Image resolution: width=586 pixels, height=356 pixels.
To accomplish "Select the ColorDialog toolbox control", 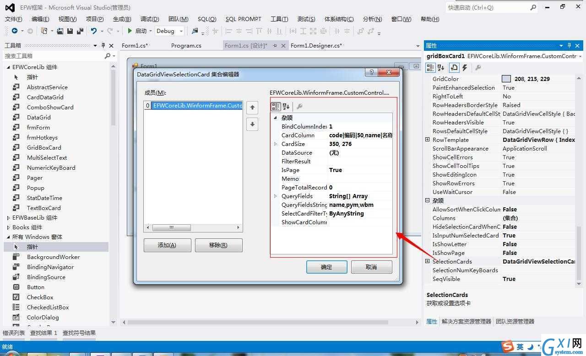I will coord(43,317).
